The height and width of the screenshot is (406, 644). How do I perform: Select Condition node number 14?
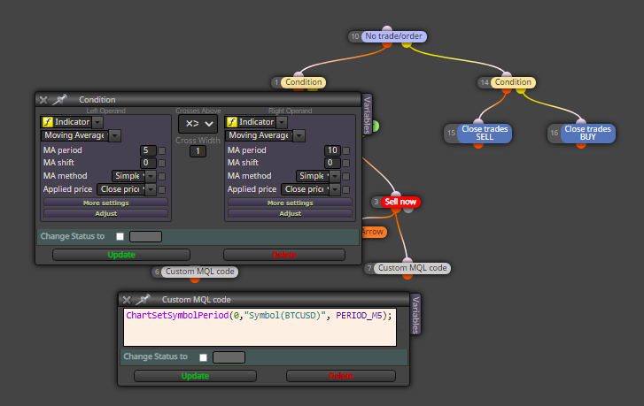[513, 82]
